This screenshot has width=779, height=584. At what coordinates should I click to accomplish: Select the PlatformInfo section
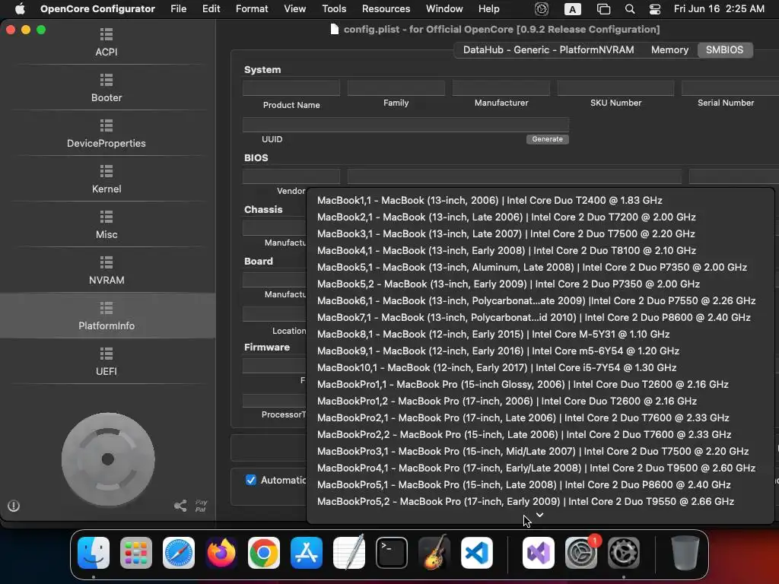point(107,316)
